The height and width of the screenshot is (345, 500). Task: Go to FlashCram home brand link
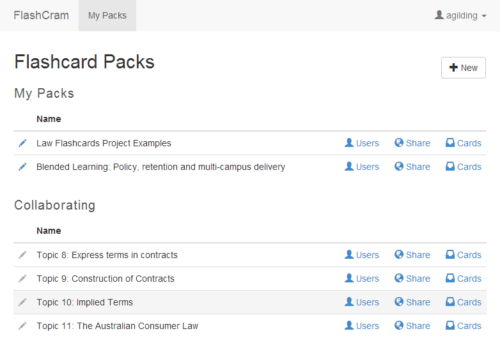point(41,15)
